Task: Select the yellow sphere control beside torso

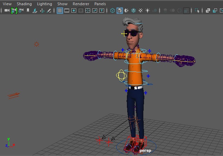Action: tap(121, 75)
